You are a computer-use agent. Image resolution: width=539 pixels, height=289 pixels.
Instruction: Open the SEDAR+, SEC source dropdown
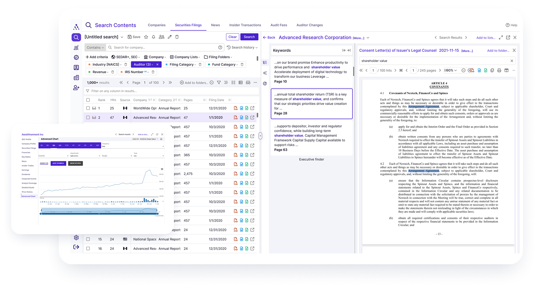126,57
